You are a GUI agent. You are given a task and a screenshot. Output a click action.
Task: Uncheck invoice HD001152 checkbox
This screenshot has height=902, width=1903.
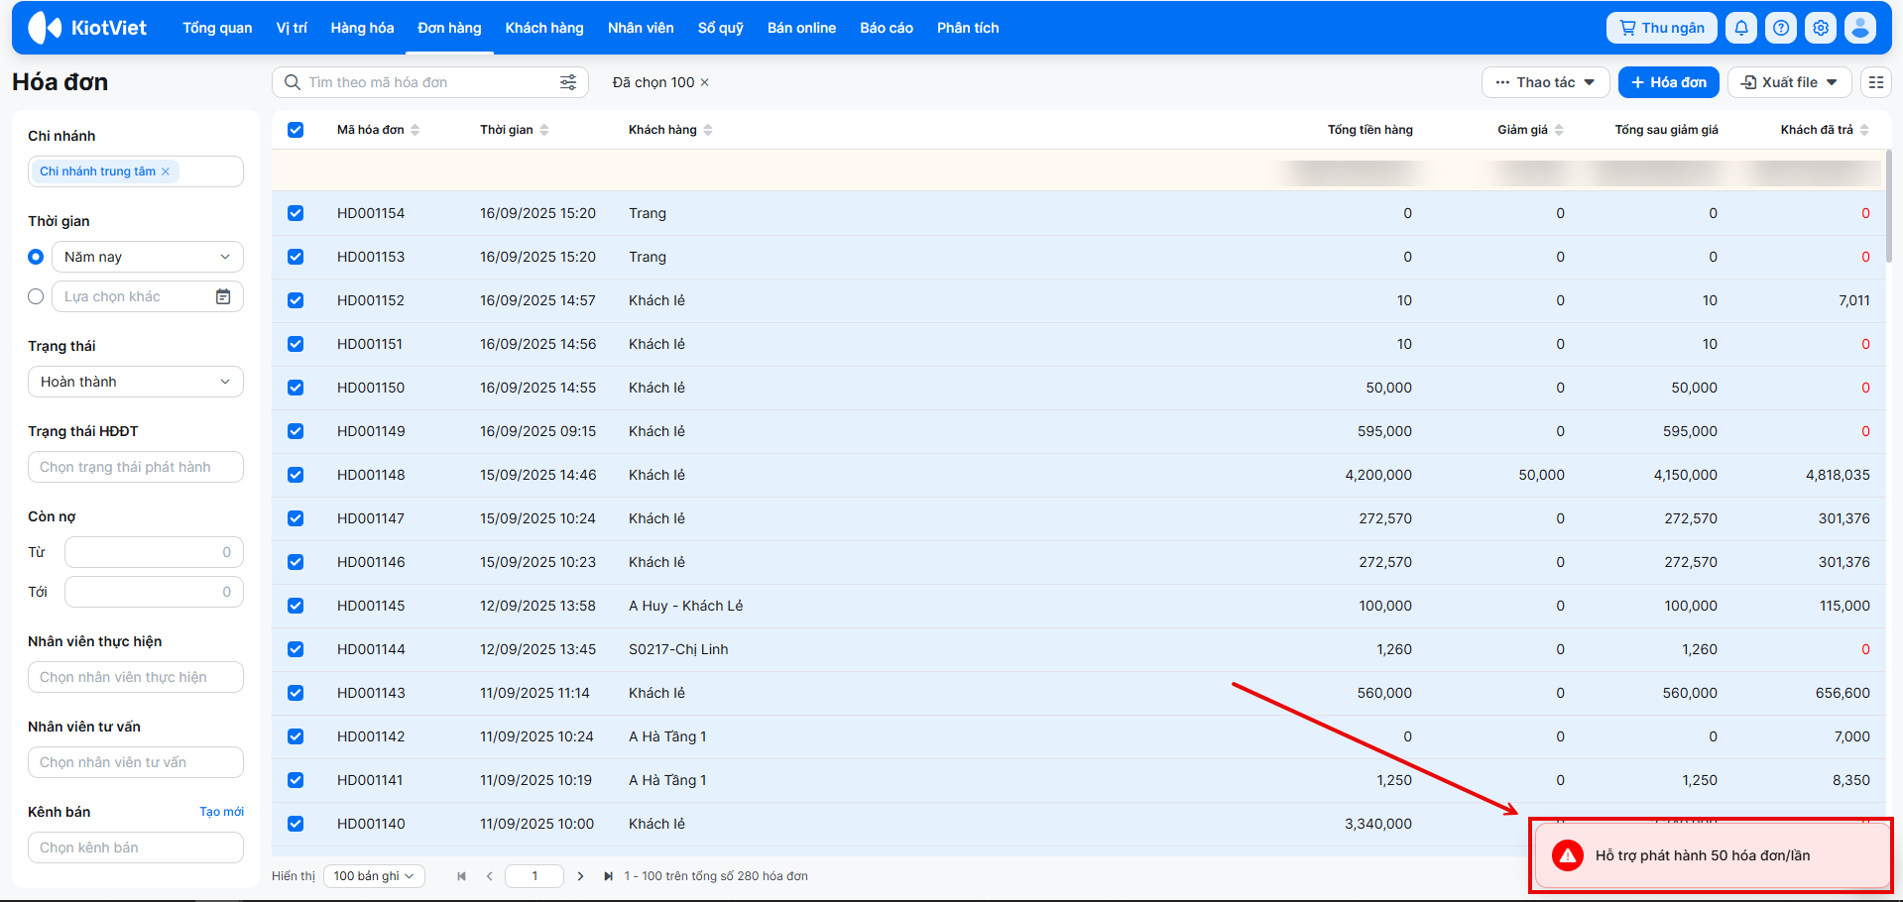click(296, 300)
